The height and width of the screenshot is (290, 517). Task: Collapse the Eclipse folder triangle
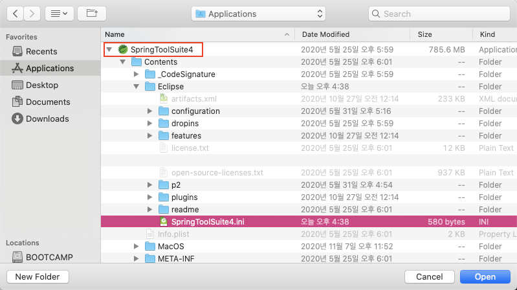tap(136, 87)
